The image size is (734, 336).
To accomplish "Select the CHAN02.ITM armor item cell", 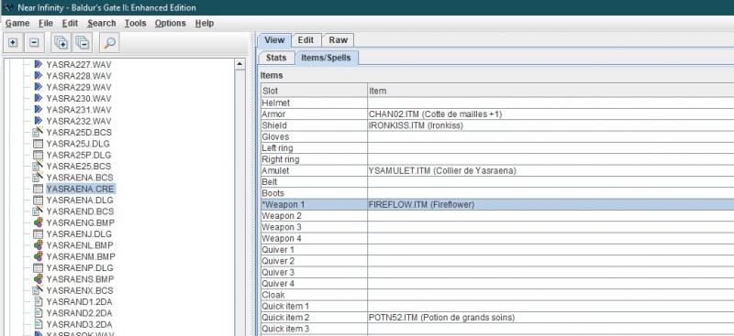I will 551,114.
